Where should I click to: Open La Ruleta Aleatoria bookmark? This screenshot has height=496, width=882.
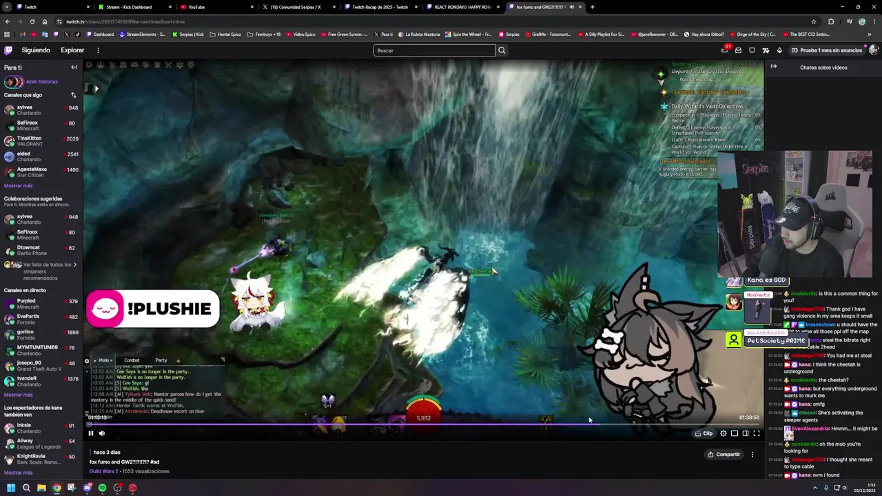click(x=419, y=34)
